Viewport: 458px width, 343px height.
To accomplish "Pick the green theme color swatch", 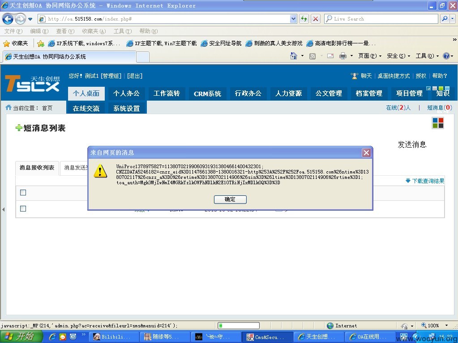I will 441,88.
